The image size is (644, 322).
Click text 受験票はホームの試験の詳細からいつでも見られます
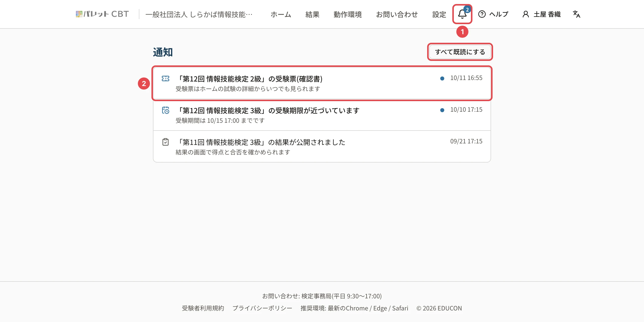click(248, 89)
